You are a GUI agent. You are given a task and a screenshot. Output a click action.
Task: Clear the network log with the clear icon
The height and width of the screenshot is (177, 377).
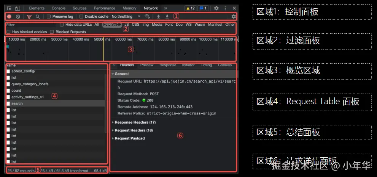[x=18, y=17]
